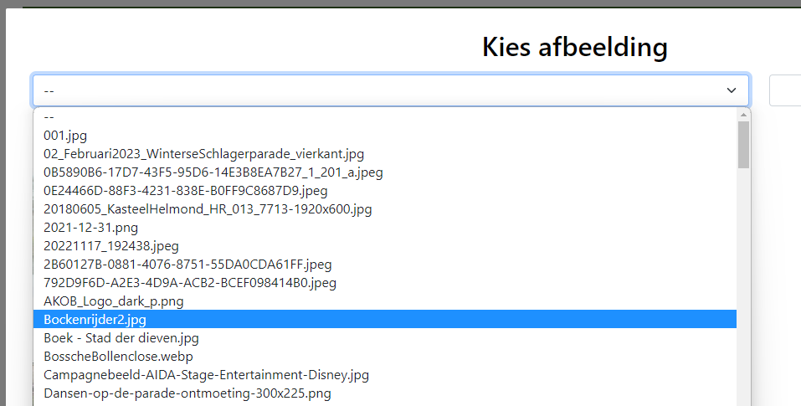Screen dimensions: 801x406
Task: Choose 001.jpg from the list
Action: [65, 136]
